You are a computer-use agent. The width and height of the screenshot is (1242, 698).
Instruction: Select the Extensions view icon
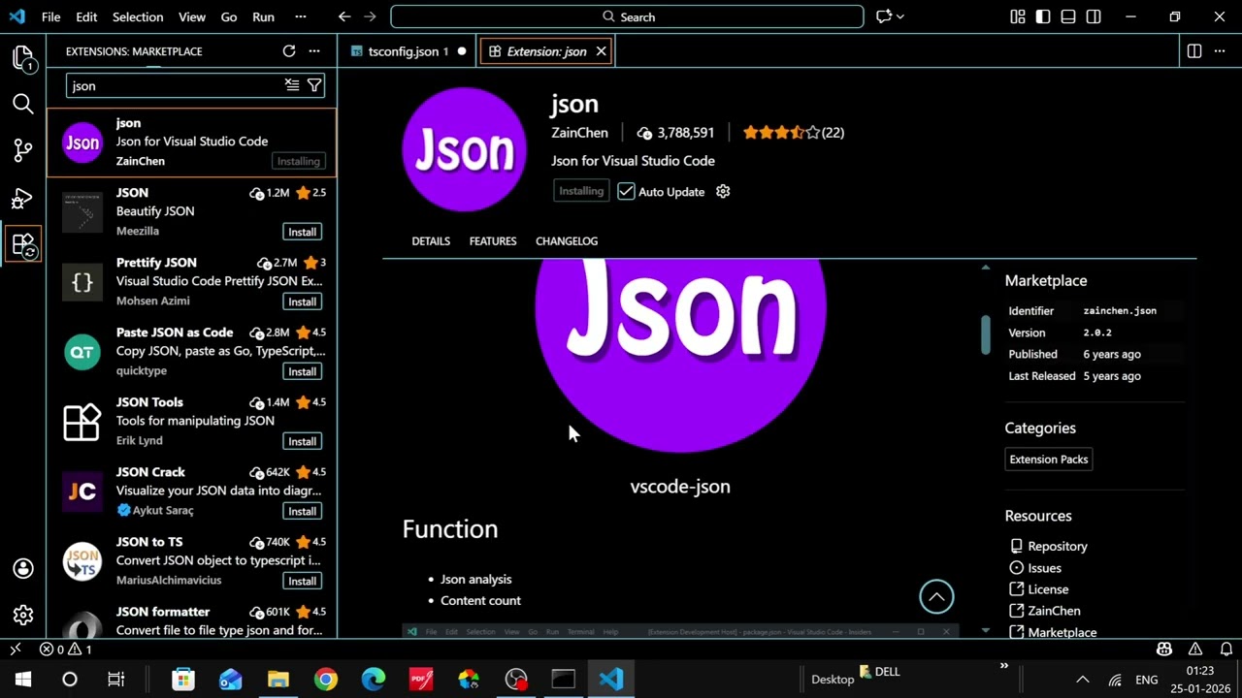click(23, 244)
